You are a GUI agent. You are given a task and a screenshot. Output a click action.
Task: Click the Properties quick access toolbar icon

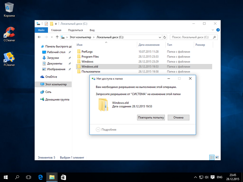(x=46, y=24)
